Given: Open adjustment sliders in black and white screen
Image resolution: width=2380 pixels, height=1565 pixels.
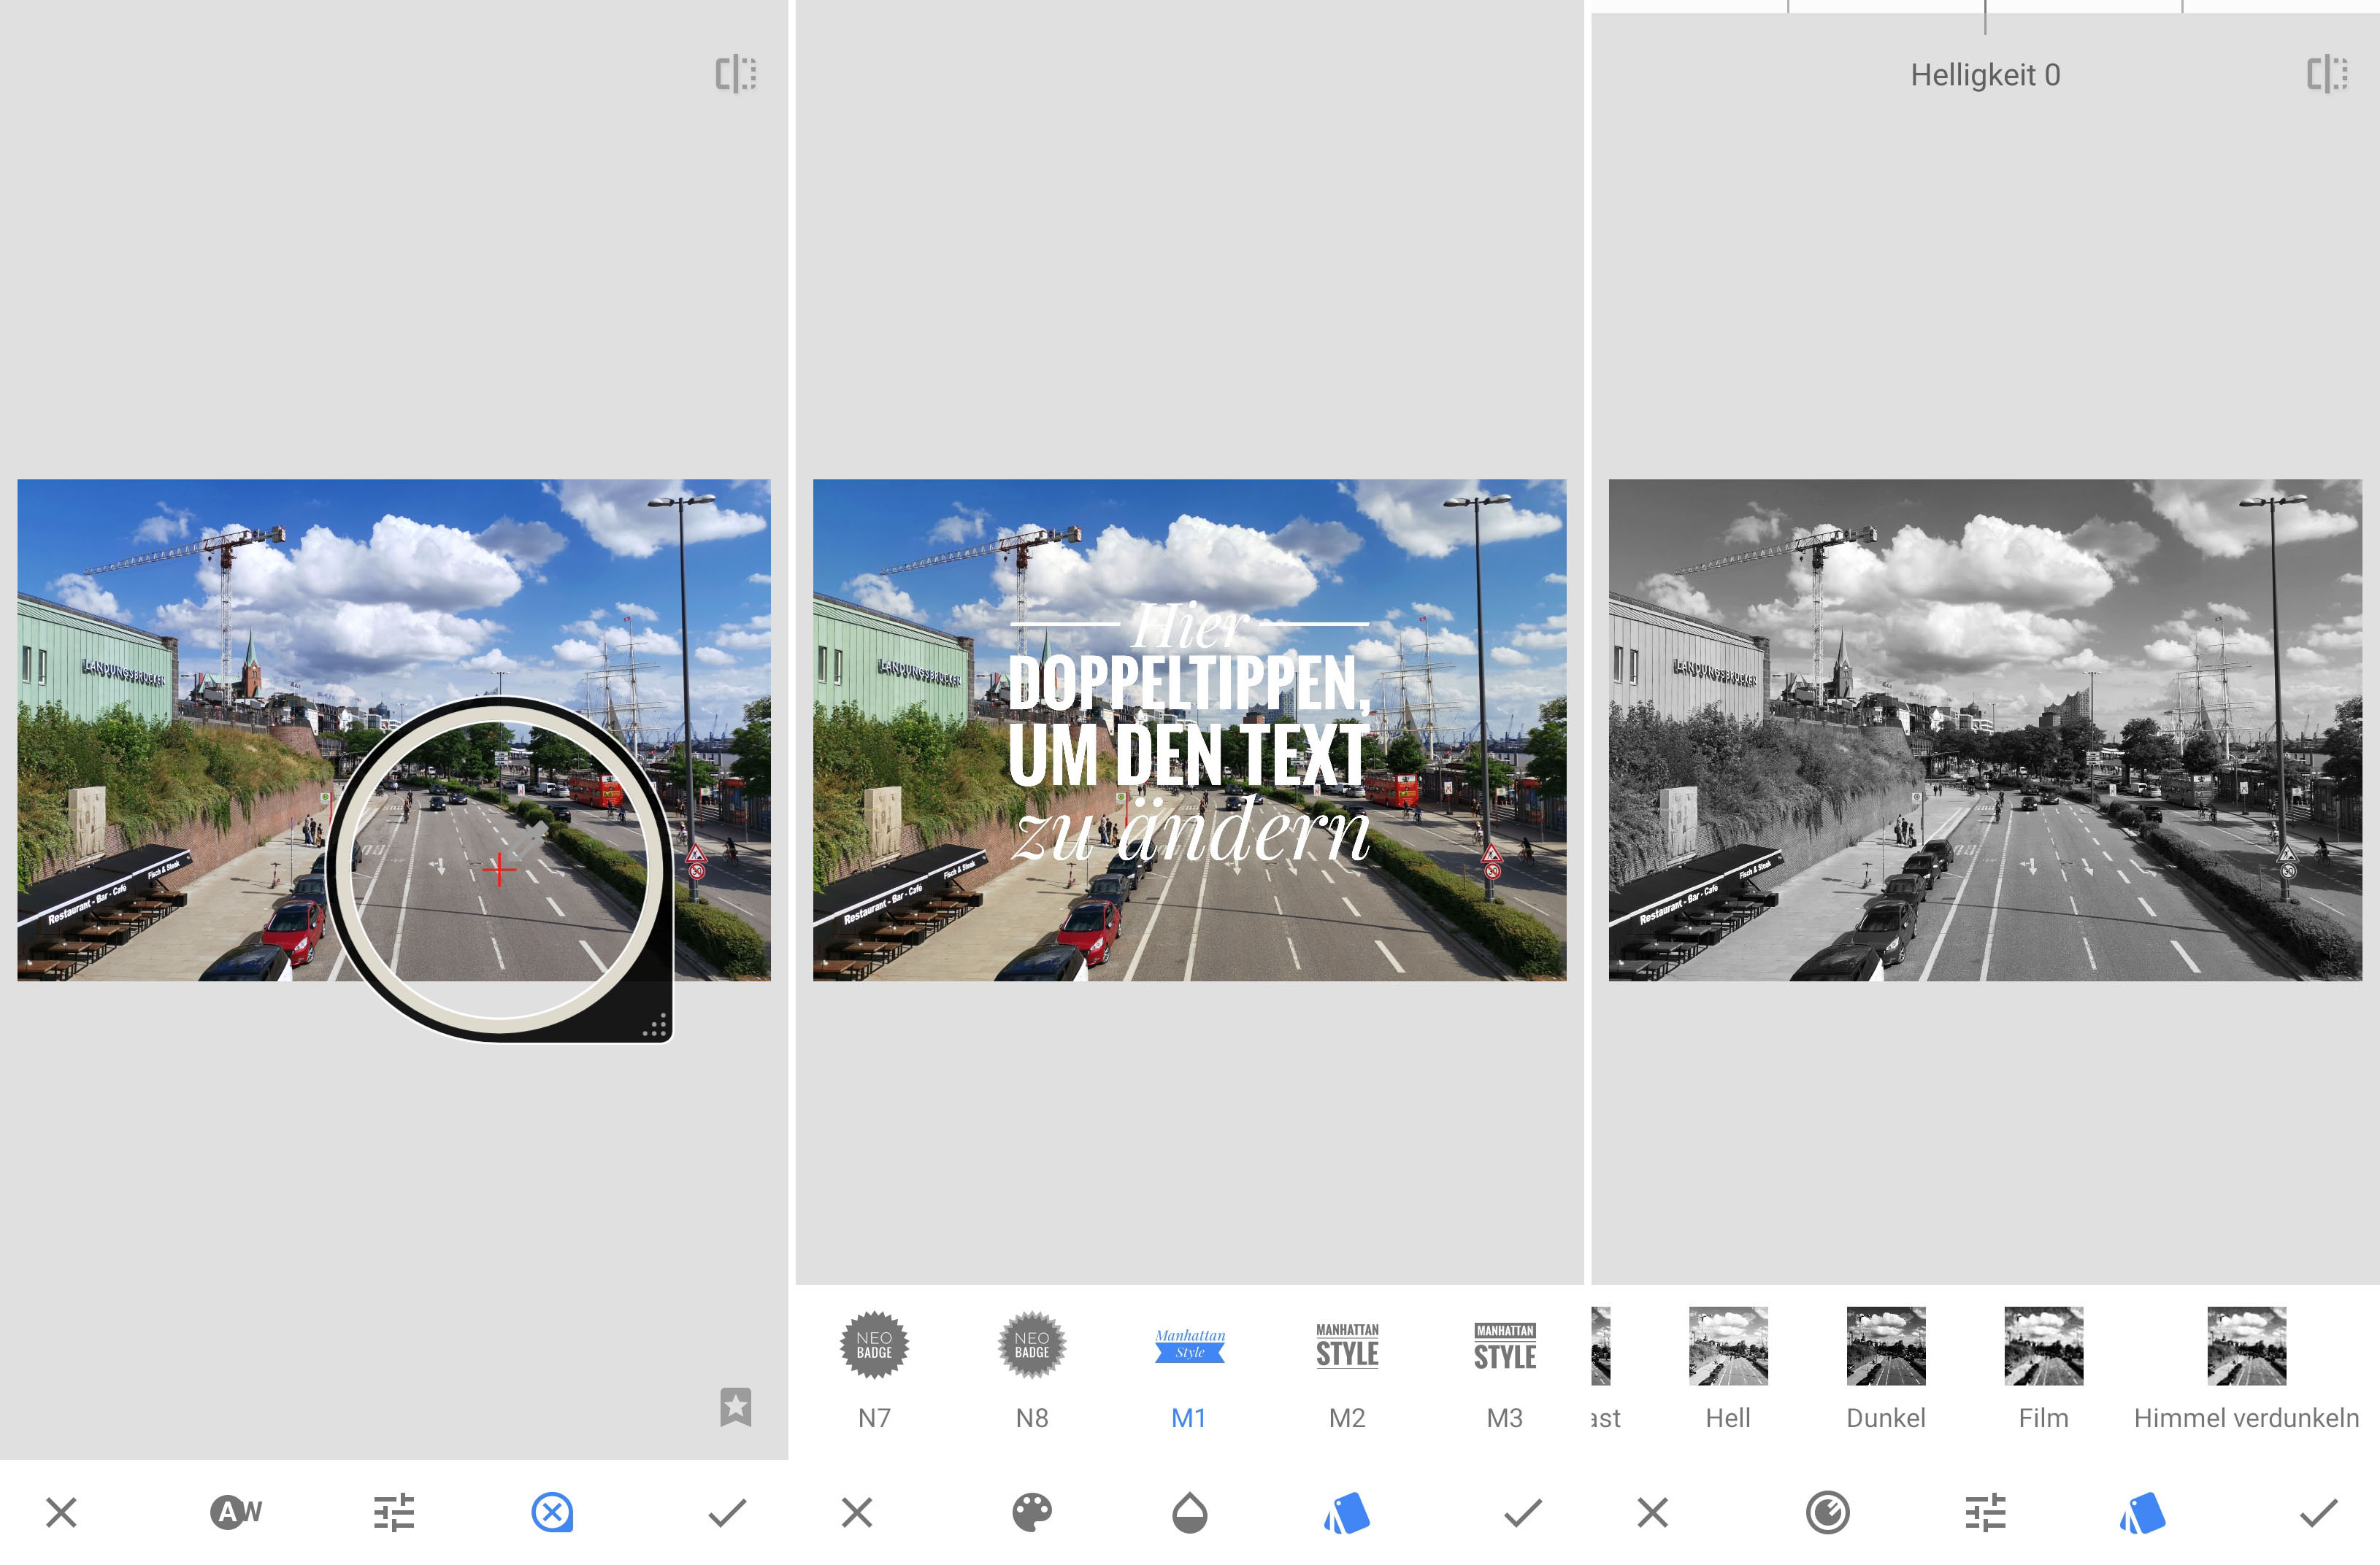Looking at the screenshot, I should point(1986,1512).
